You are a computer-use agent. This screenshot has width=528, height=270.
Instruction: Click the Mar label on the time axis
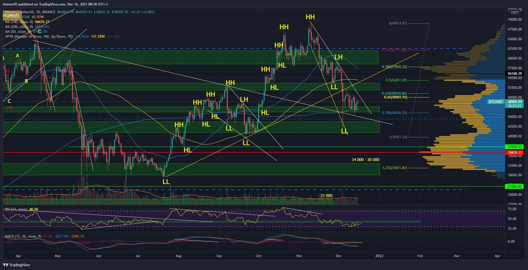point(457,256)
